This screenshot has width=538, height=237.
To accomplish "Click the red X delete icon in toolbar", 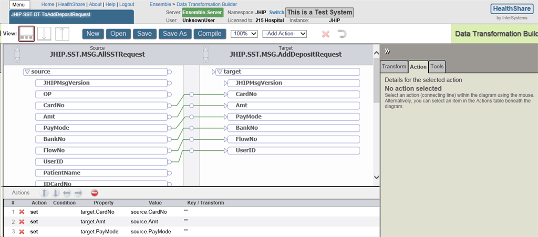I will pos(326,34).
